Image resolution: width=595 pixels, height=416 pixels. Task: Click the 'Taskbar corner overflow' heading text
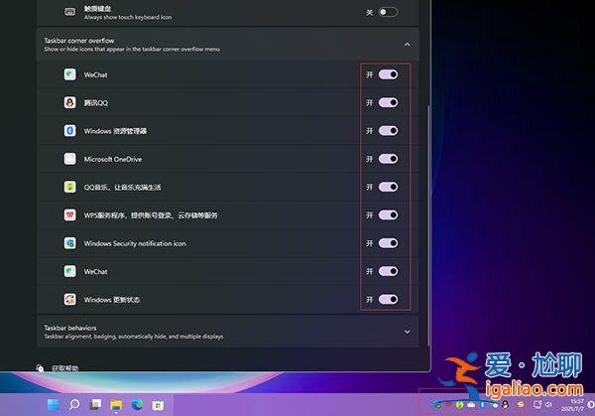point(79,41)
